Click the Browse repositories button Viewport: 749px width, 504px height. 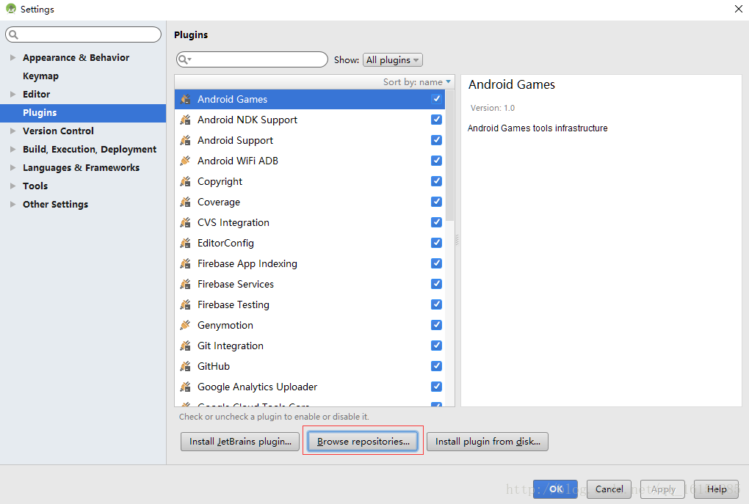click(363, 442)
